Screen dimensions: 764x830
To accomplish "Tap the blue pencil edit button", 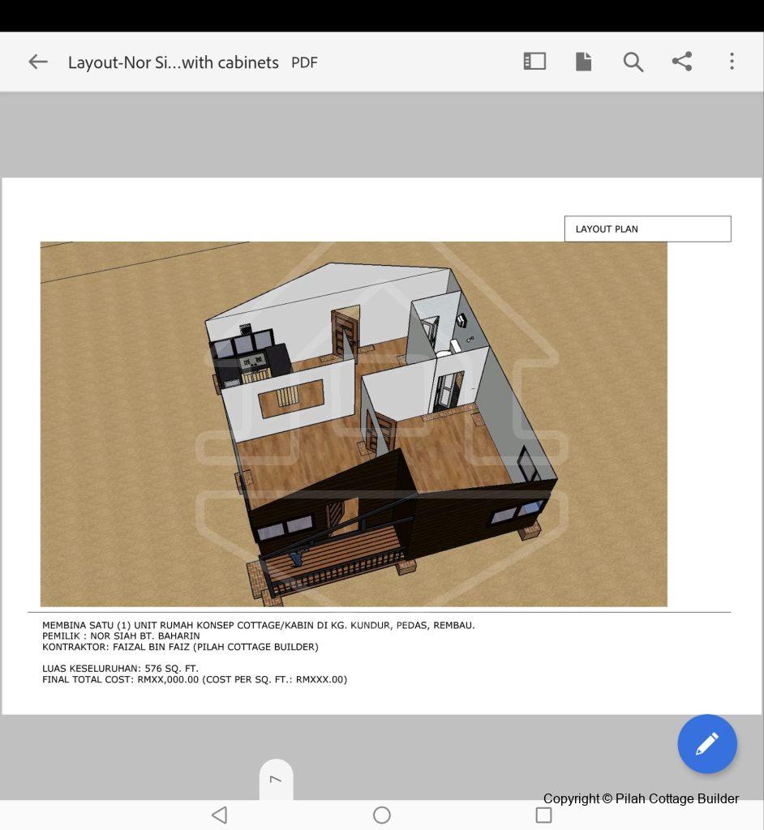I will [x=707, y=743].
